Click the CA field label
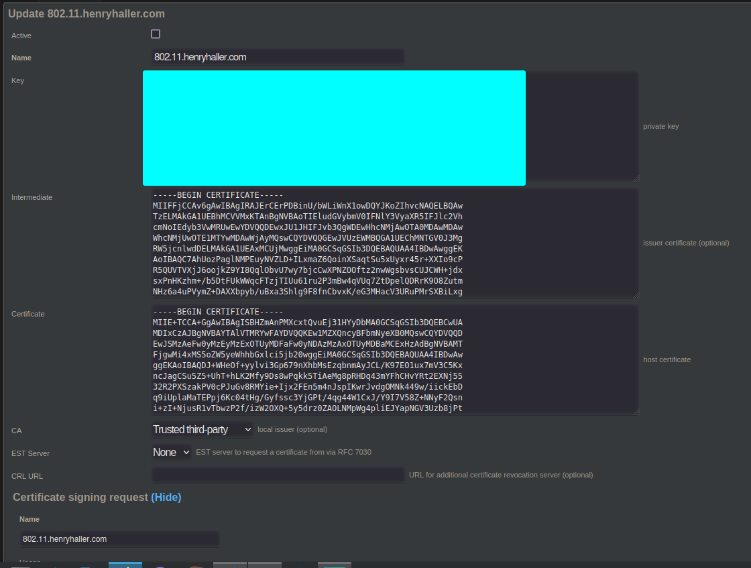This screenshot has height=568, width=751. click(17, 431)
